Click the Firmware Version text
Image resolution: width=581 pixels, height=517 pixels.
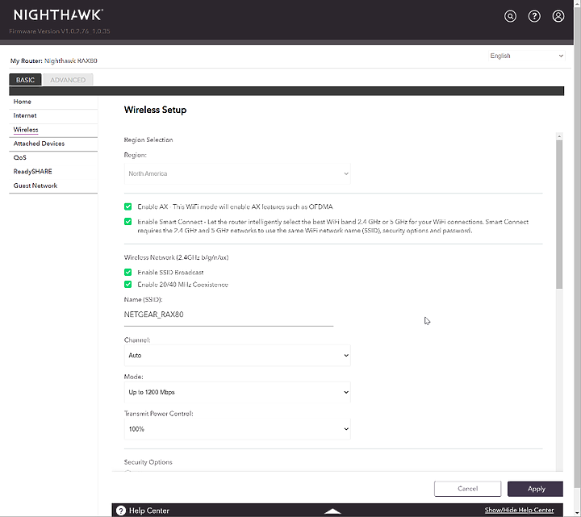coord(60,31)
